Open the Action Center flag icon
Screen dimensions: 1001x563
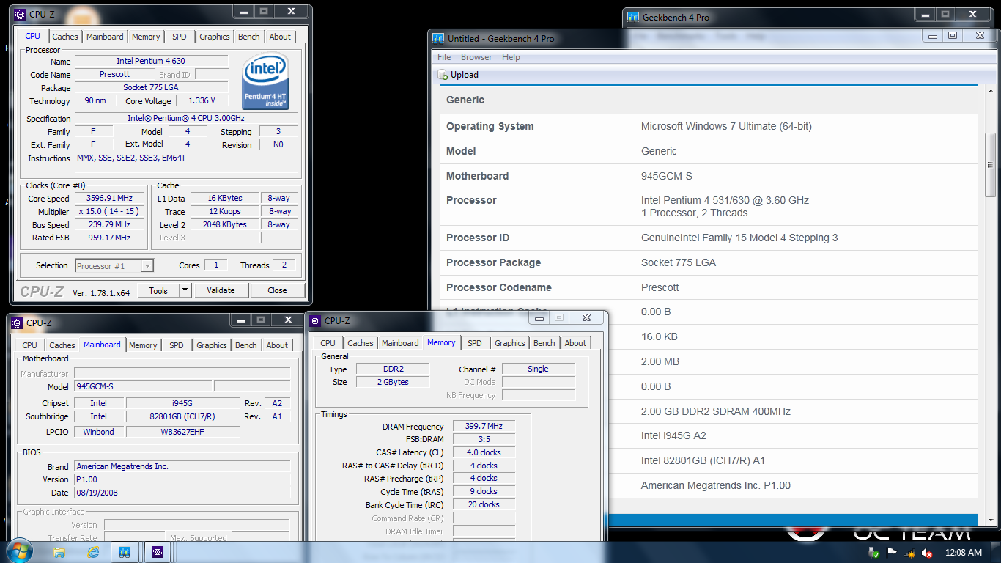891,553
